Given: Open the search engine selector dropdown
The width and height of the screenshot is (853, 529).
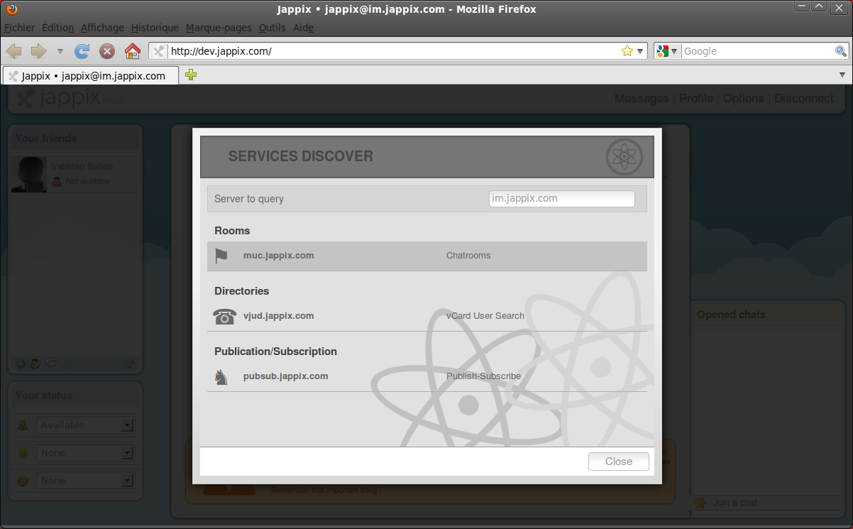Looking at the screenshot, I should (668, 51).
